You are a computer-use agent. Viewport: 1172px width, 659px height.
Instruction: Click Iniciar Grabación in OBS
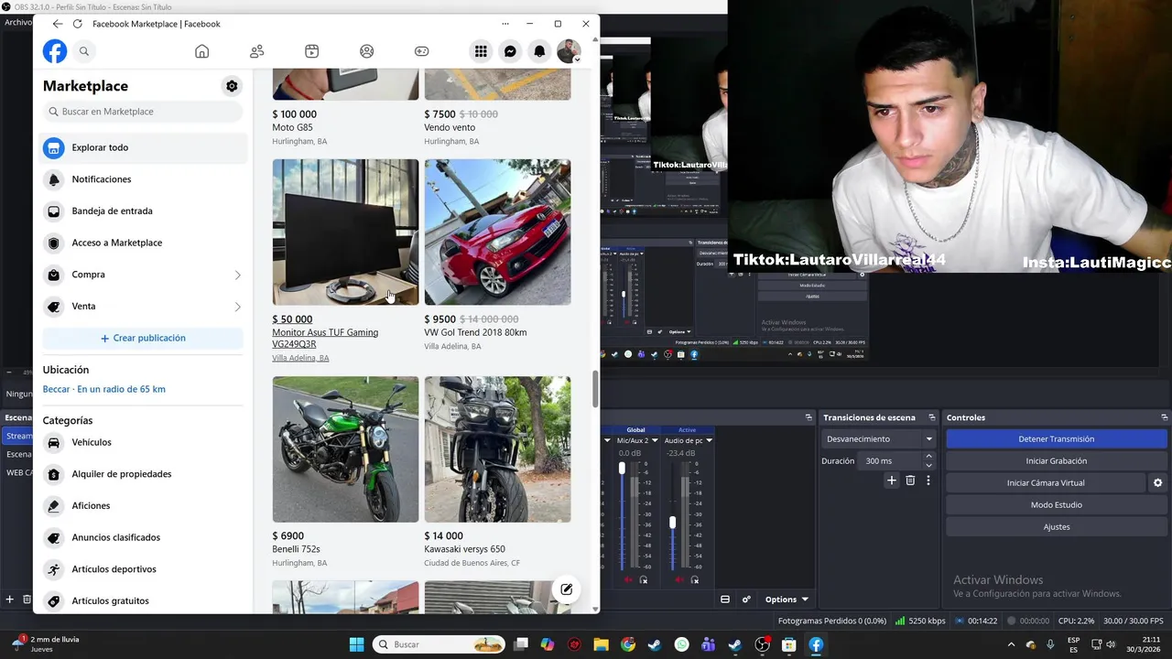click(x=1056, y=461)
